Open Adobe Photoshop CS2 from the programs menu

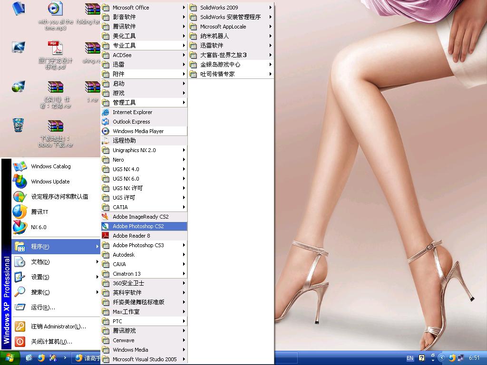[144, 226]
